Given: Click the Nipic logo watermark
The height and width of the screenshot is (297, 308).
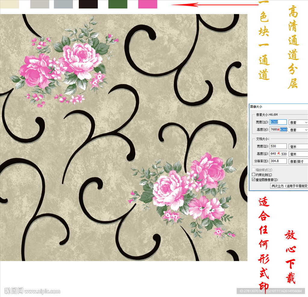Looking at the screenshot, I should pyautogui.click(x=14, y=291).
